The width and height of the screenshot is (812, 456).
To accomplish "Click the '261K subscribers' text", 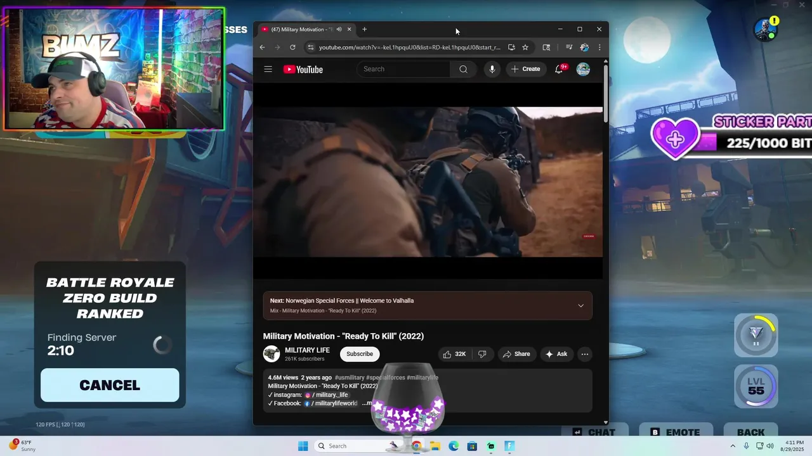I will click(304, 359).
